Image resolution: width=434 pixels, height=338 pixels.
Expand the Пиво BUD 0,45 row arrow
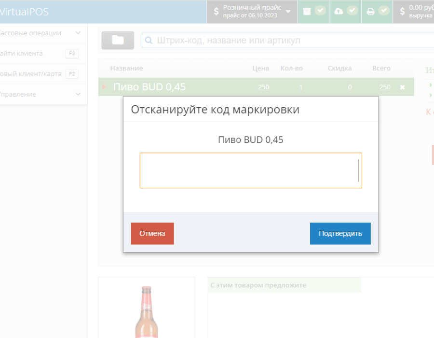(x=104, y=87)
